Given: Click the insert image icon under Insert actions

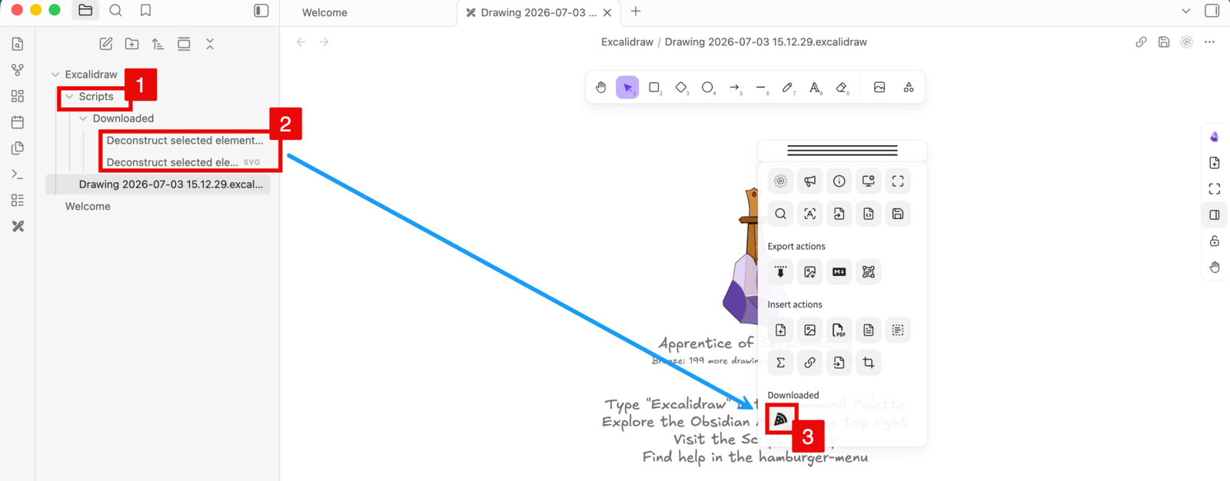Looking at the screenshot, I should tap(810, 330).
